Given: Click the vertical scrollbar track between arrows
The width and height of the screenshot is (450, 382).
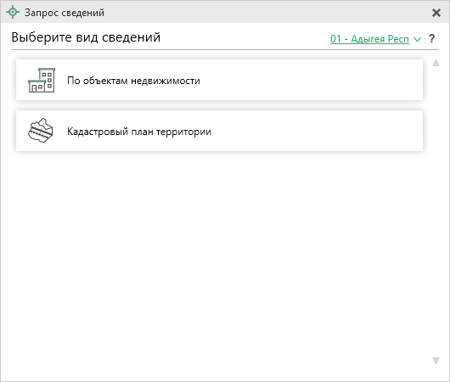Looking at the screenshot, I should point(436,212).
